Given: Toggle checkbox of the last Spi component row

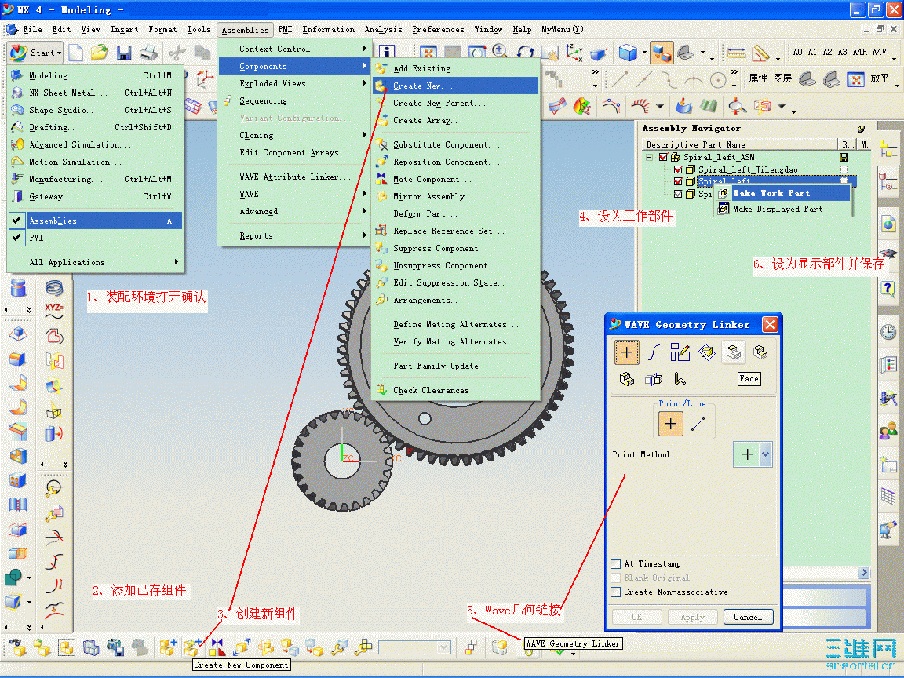Looking at the screenshot, I should coord(678,195).
